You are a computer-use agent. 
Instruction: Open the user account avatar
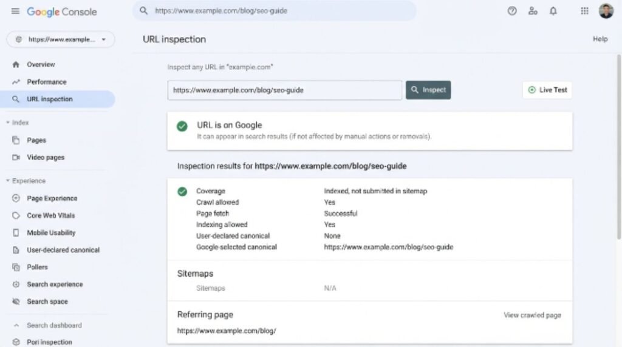[x=606, y=11]
